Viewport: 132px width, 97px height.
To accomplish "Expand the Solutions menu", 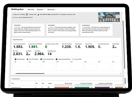I will [x=41, y=10].
